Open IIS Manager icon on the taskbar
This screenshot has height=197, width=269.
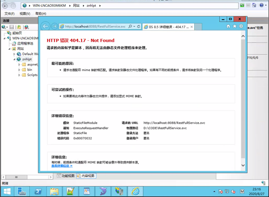coord(119,192)
